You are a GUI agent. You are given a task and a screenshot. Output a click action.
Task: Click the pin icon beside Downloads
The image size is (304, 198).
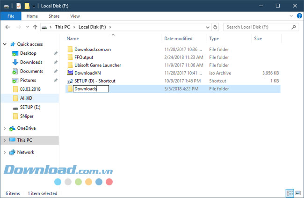coord(56,62)
